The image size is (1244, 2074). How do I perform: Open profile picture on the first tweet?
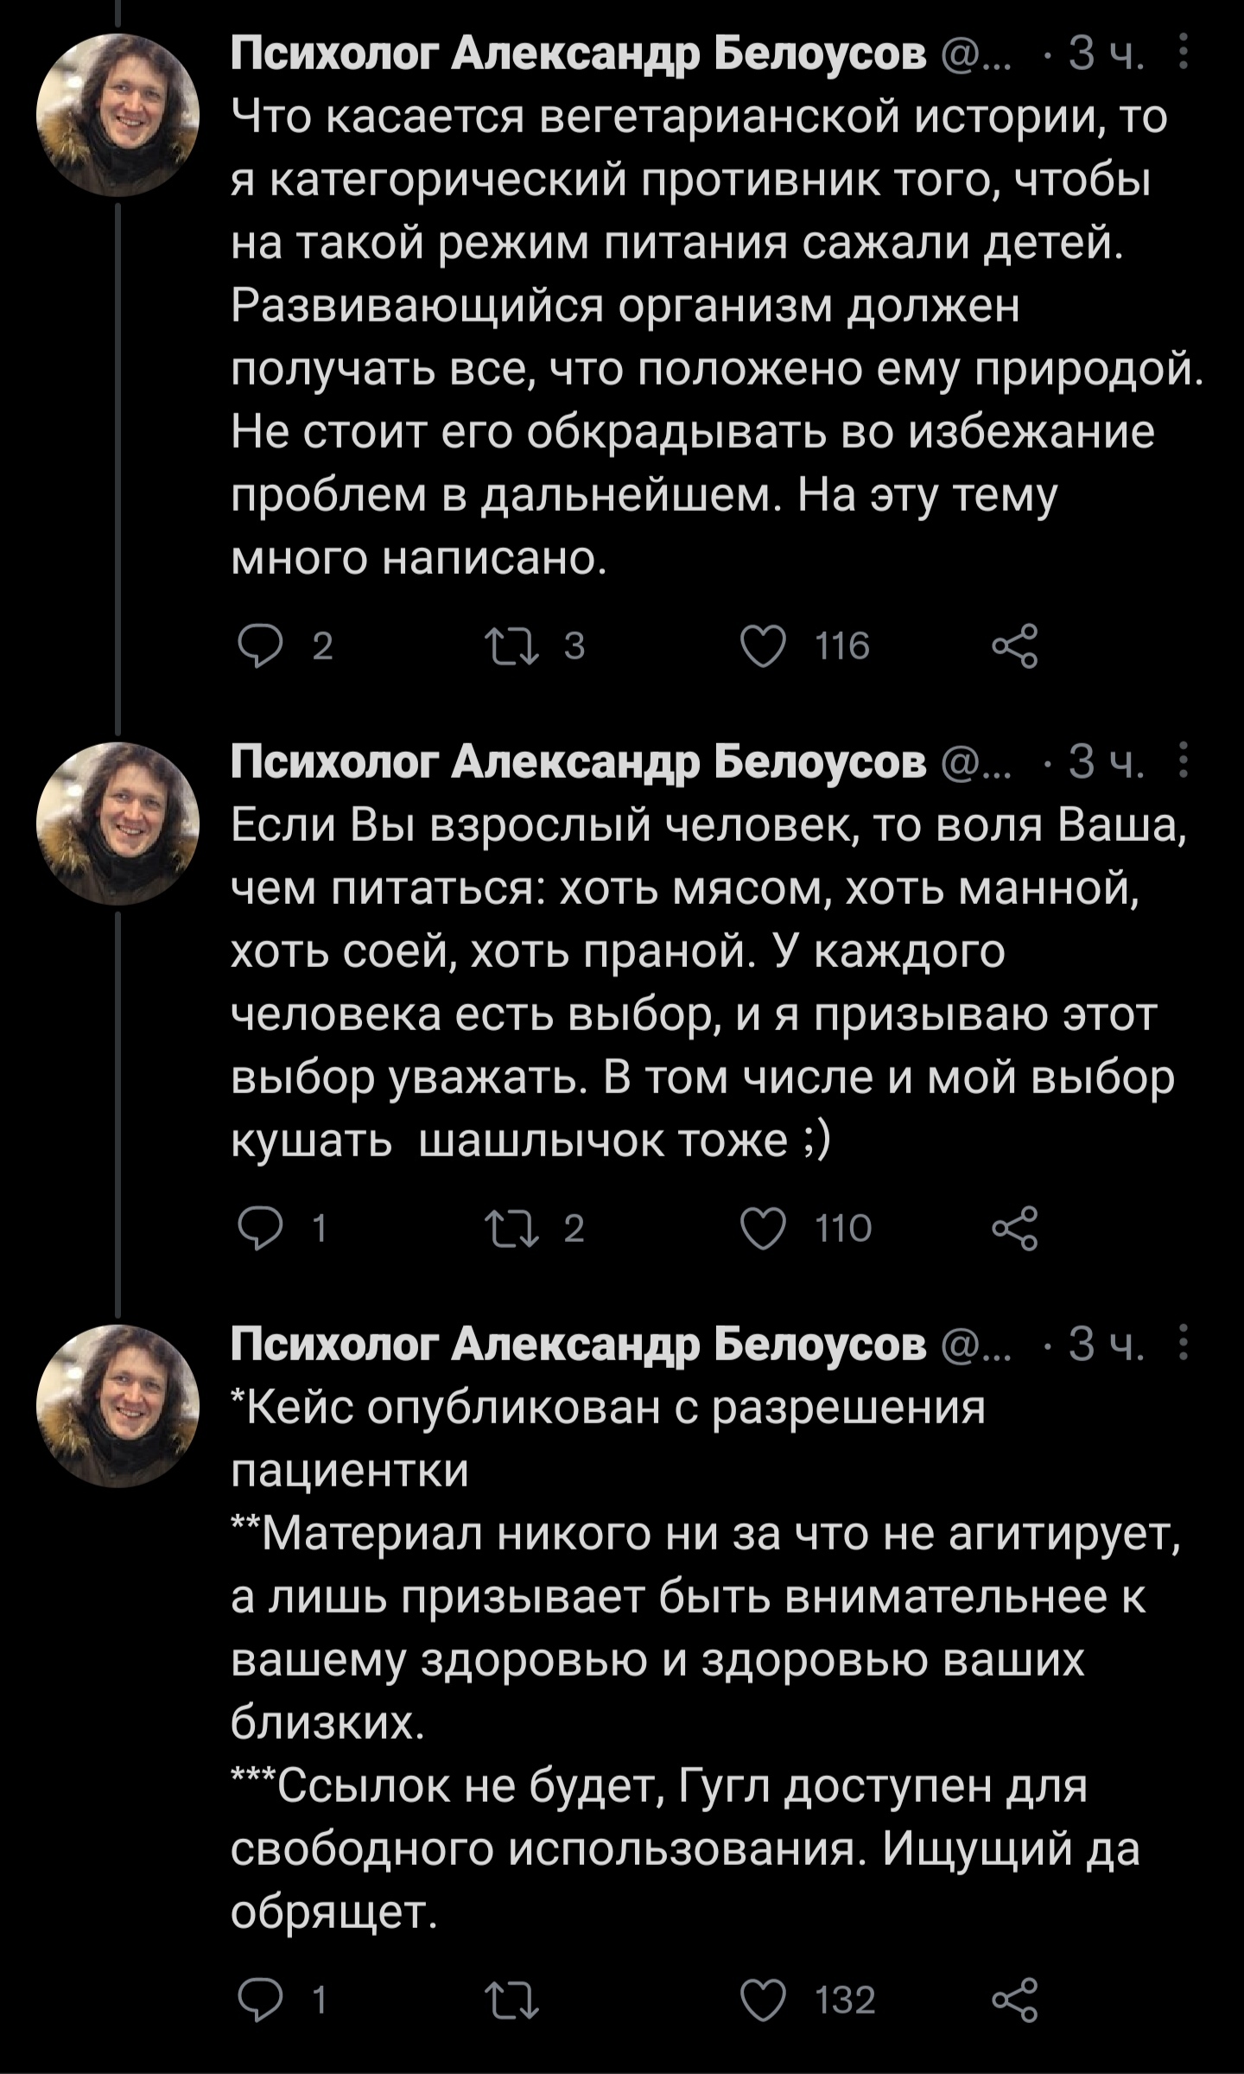tap(117, 115)
